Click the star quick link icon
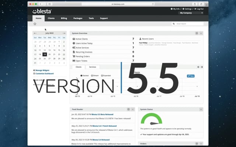The height and width of the screenshot is (147, 236). (x=35, y=24)
